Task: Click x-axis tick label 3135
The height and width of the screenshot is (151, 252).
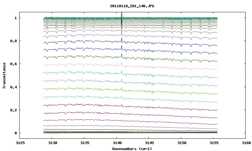Action: tap(85, 143)
